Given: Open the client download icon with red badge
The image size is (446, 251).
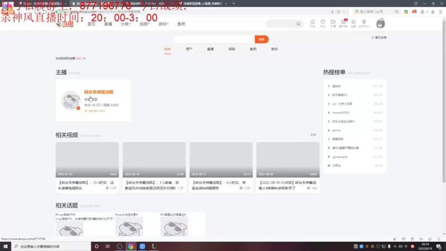Looking at the screenshot, I should click(x=343, y=22).
